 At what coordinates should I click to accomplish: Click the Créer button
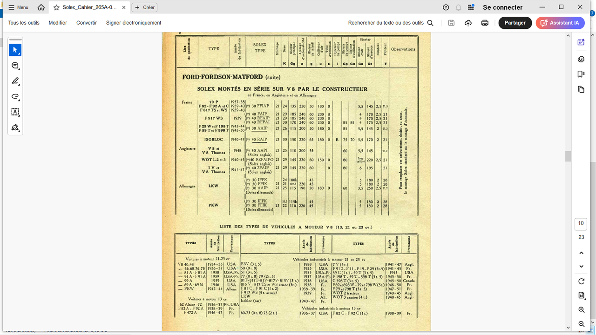(145, 7)
